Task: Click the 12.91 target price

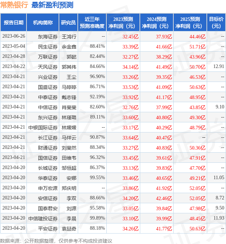Action: pos(219,67)
